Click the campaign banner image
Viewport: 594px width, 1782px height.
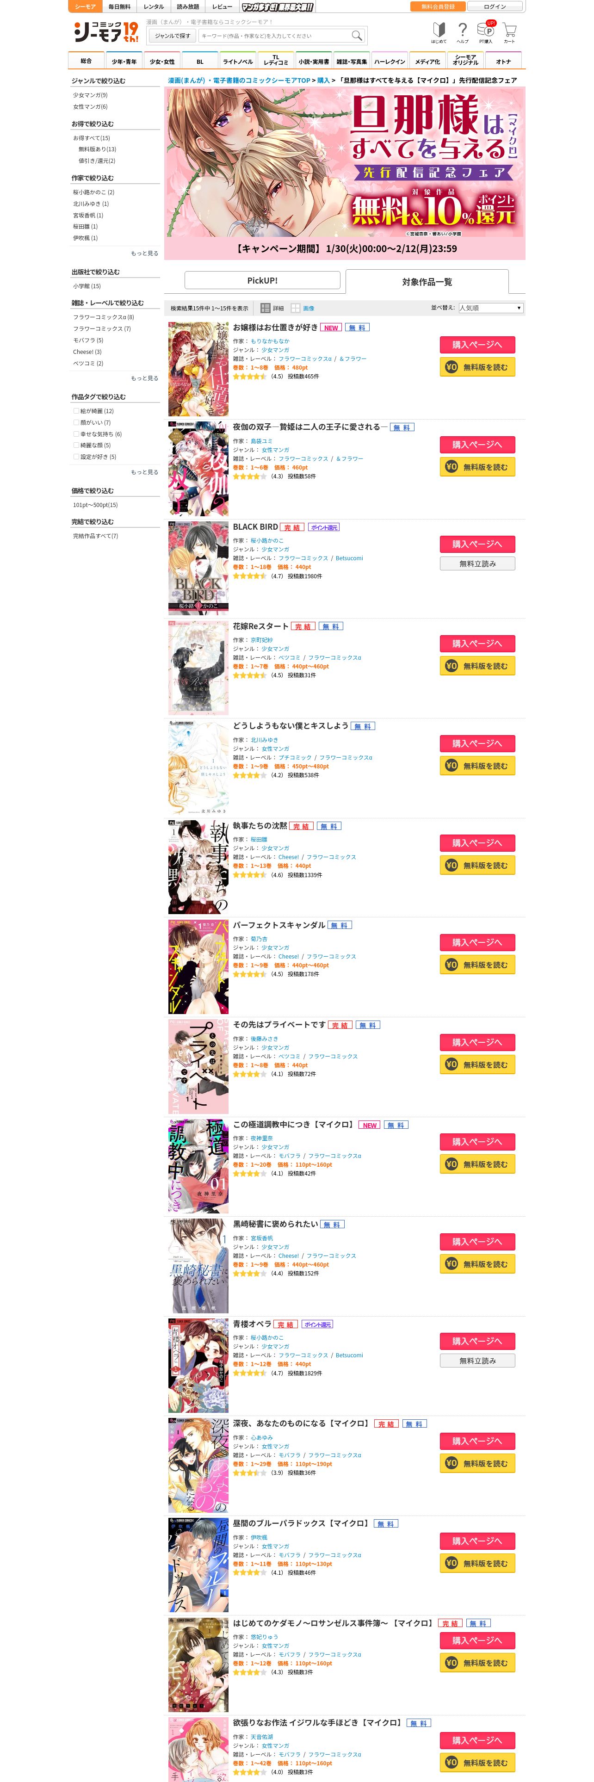coord(344,163)
